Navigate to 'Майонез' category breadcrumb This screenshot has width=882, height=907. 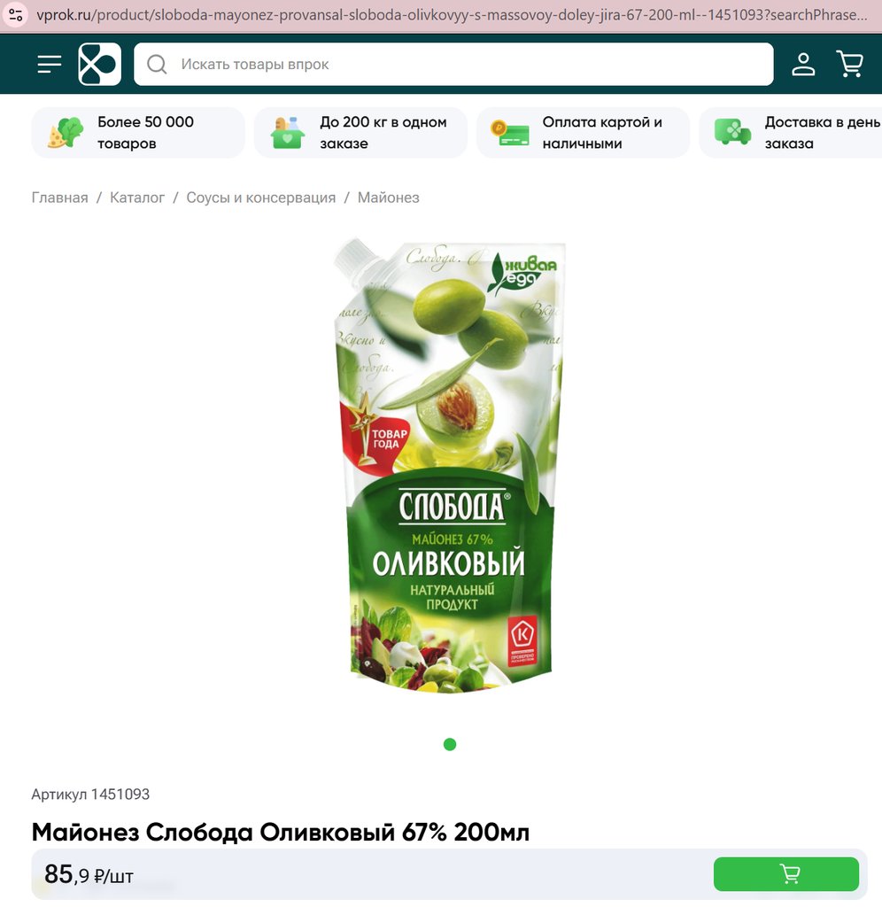point(388,198)
